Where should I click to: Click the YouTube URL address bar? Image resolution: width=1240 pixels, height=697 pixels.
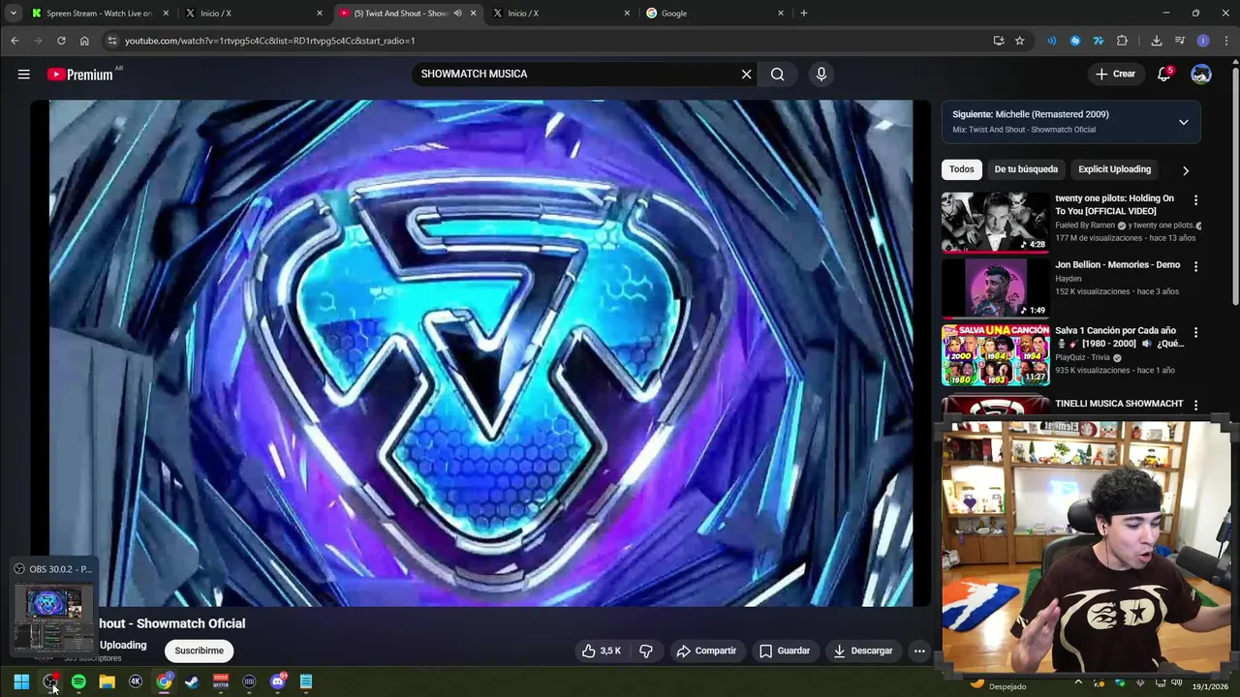(547, 41)
